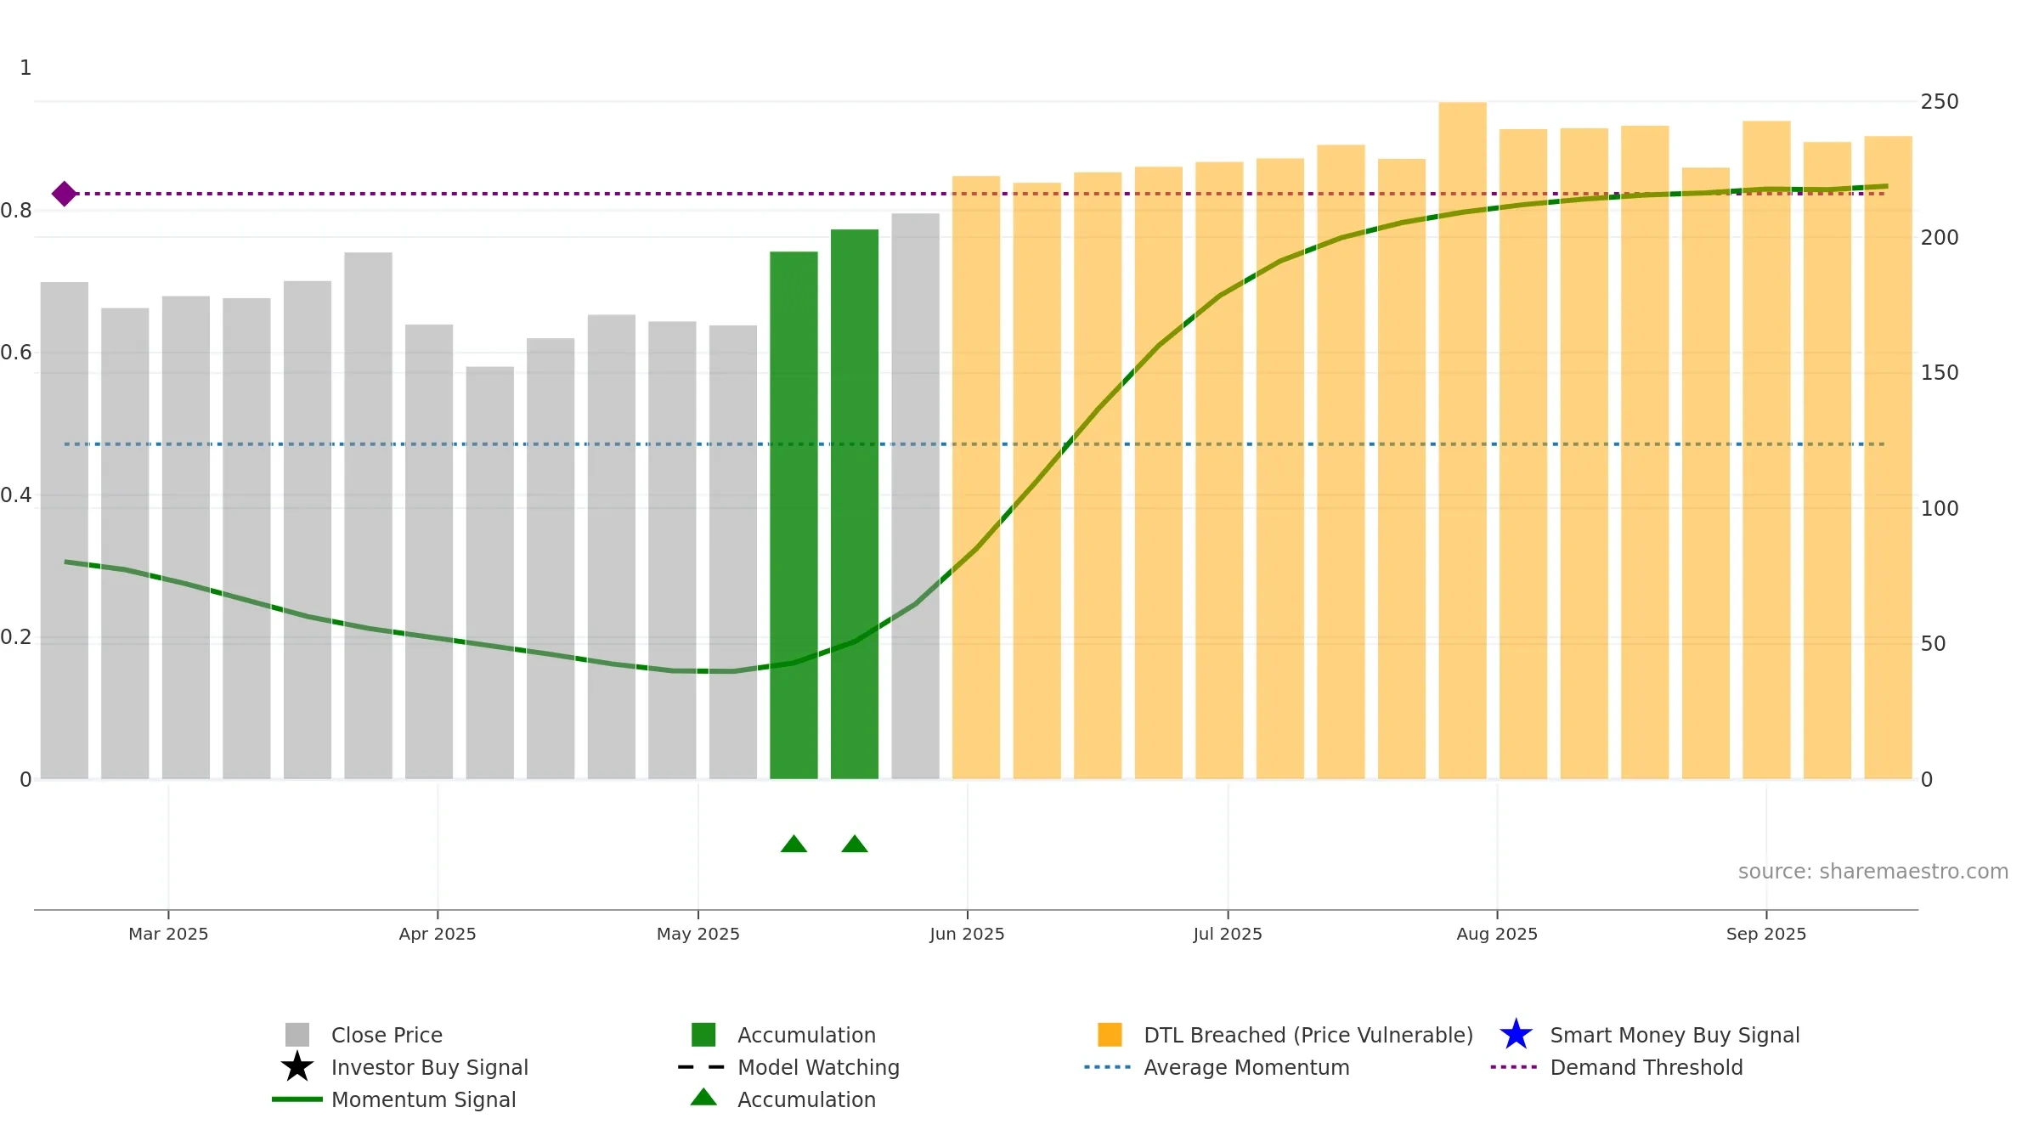Click the second green Accumulation triangle marker
Viewport: 2039px width, 1147px height.
[x=855, y=844]
